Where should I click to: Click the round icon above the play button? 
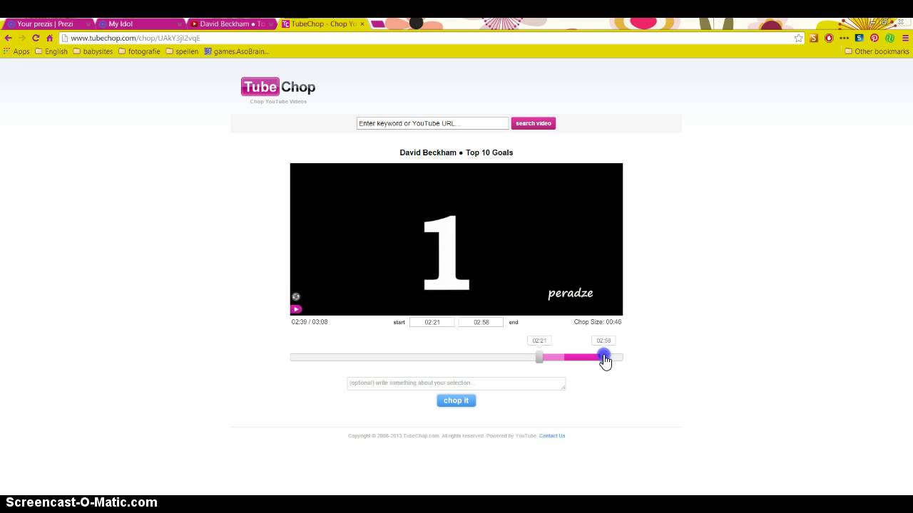coord(296,296)
